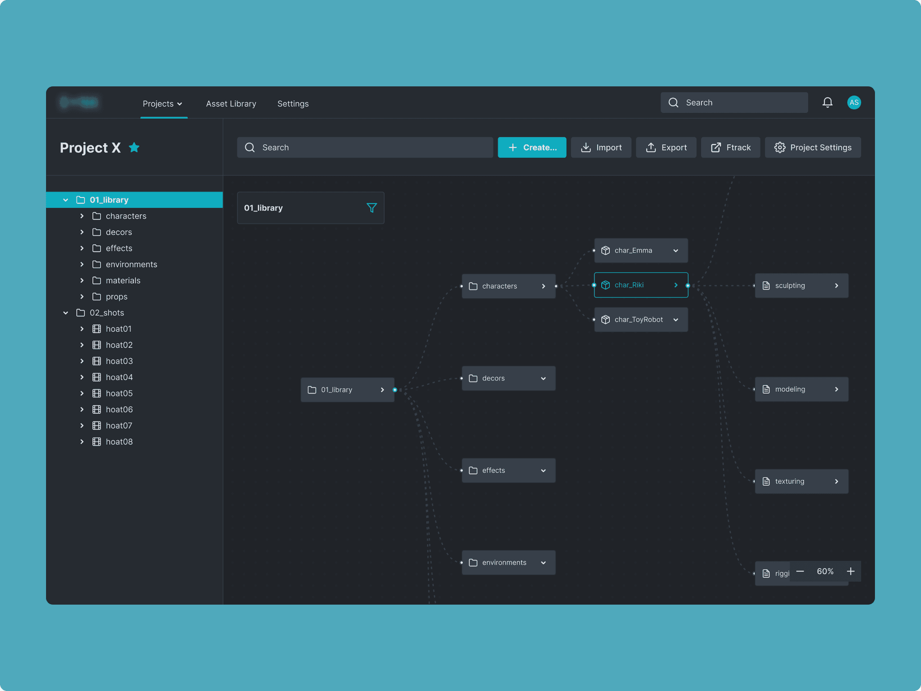Toggle the favorite star next to Project X

pos(134,148)
